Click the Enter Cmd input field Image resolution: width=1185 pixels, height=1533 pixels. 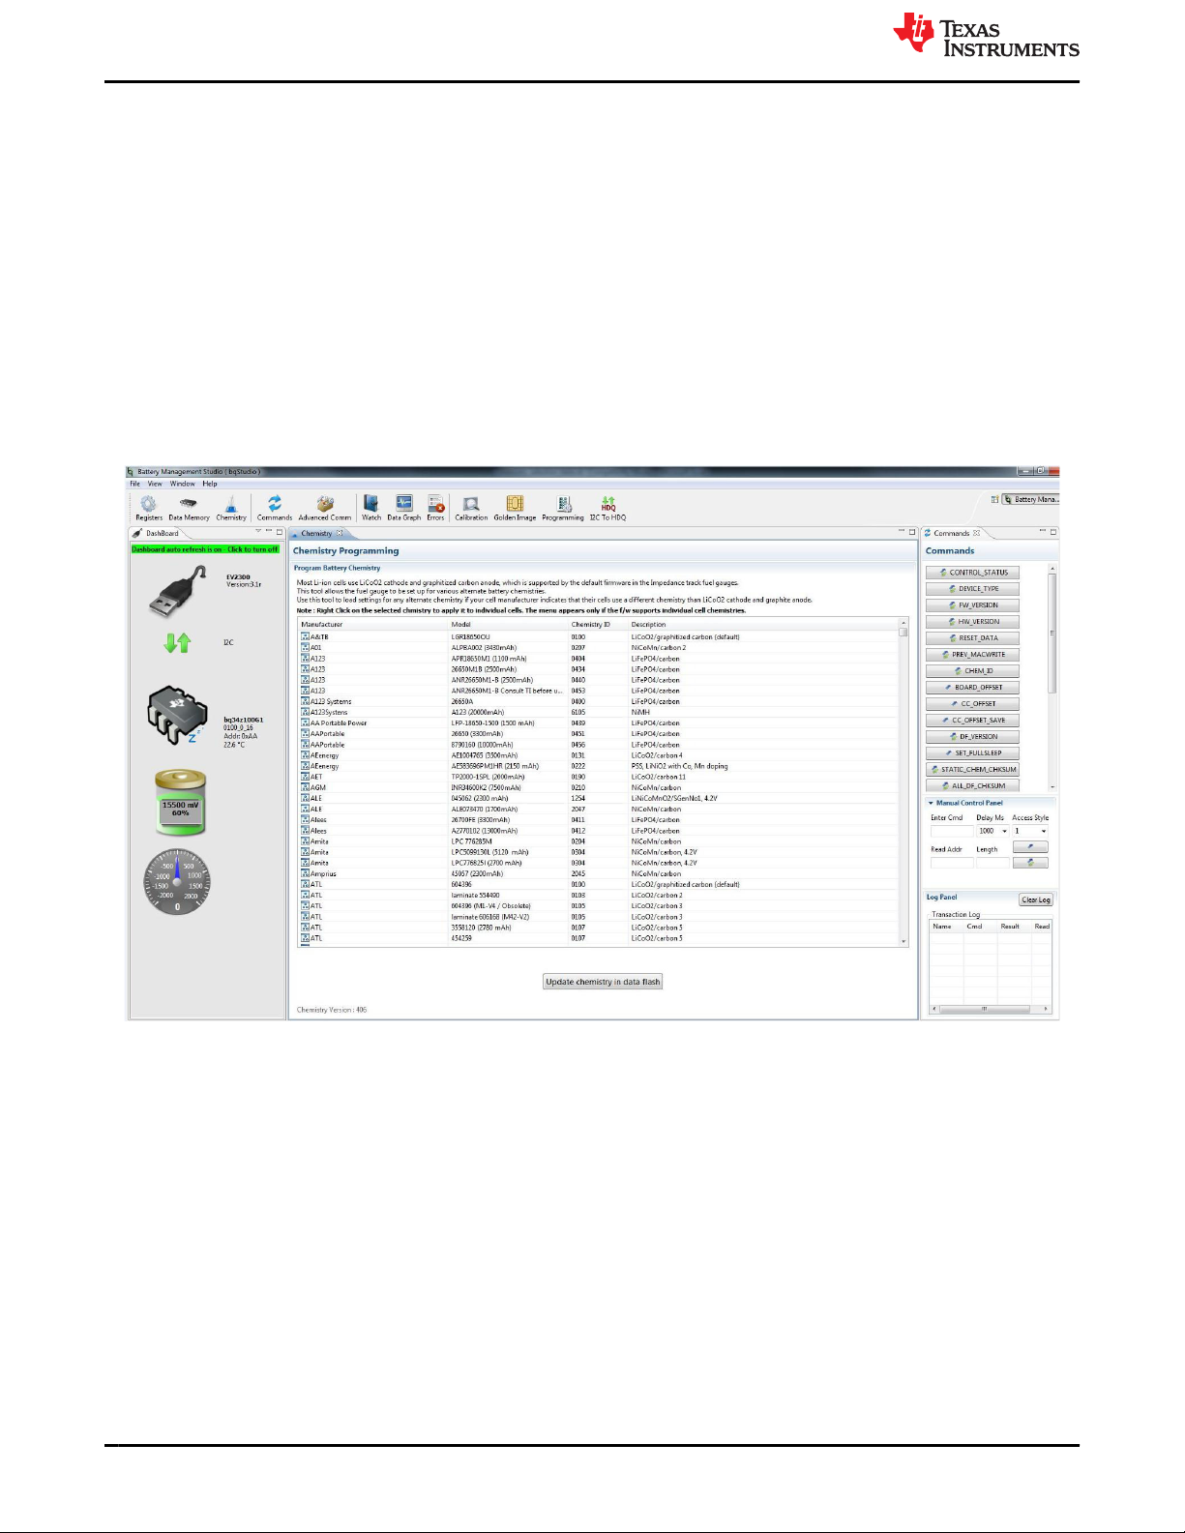tap(951, 831)
